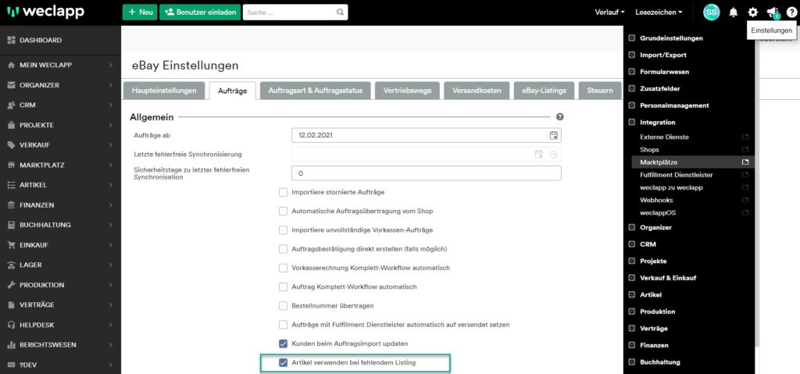Open the notifications bell icon
This screenshot has height=374, width=800.
click(733, 12)
